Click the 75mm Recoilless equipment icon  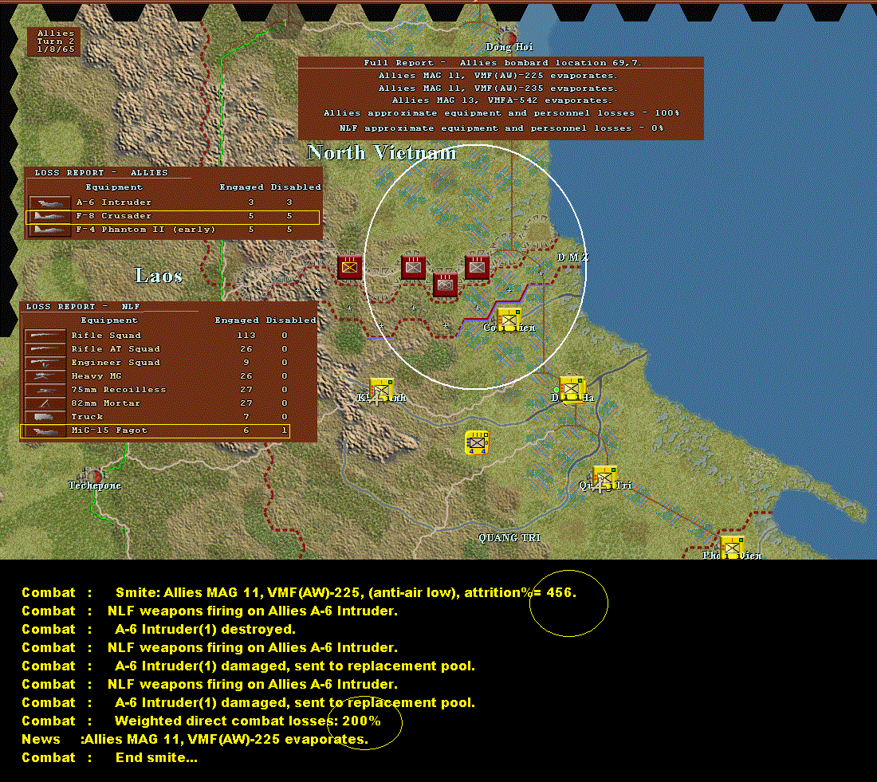click(x=45, y=389)
